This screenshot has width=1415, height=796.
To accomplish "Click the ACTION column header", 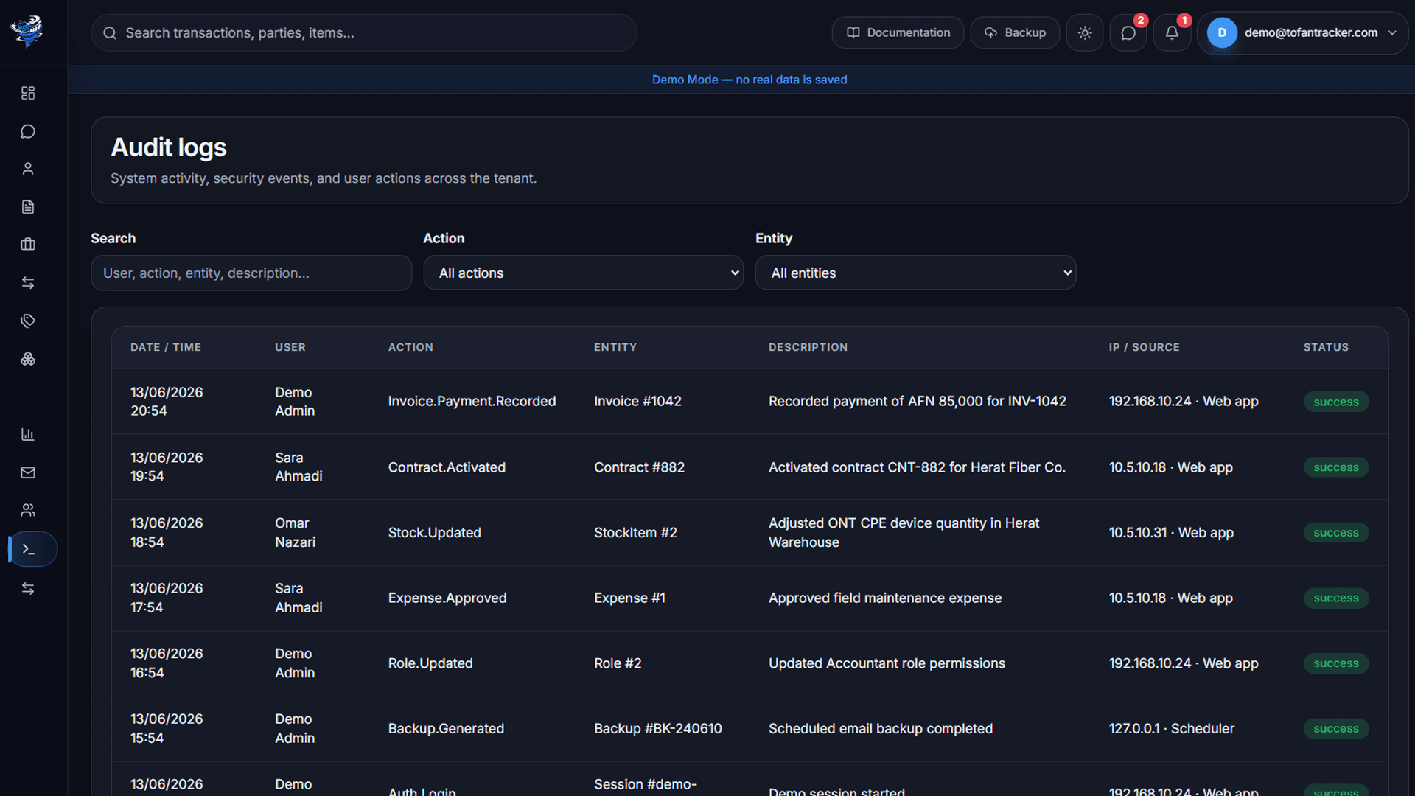I will click(x=410, y=347).
